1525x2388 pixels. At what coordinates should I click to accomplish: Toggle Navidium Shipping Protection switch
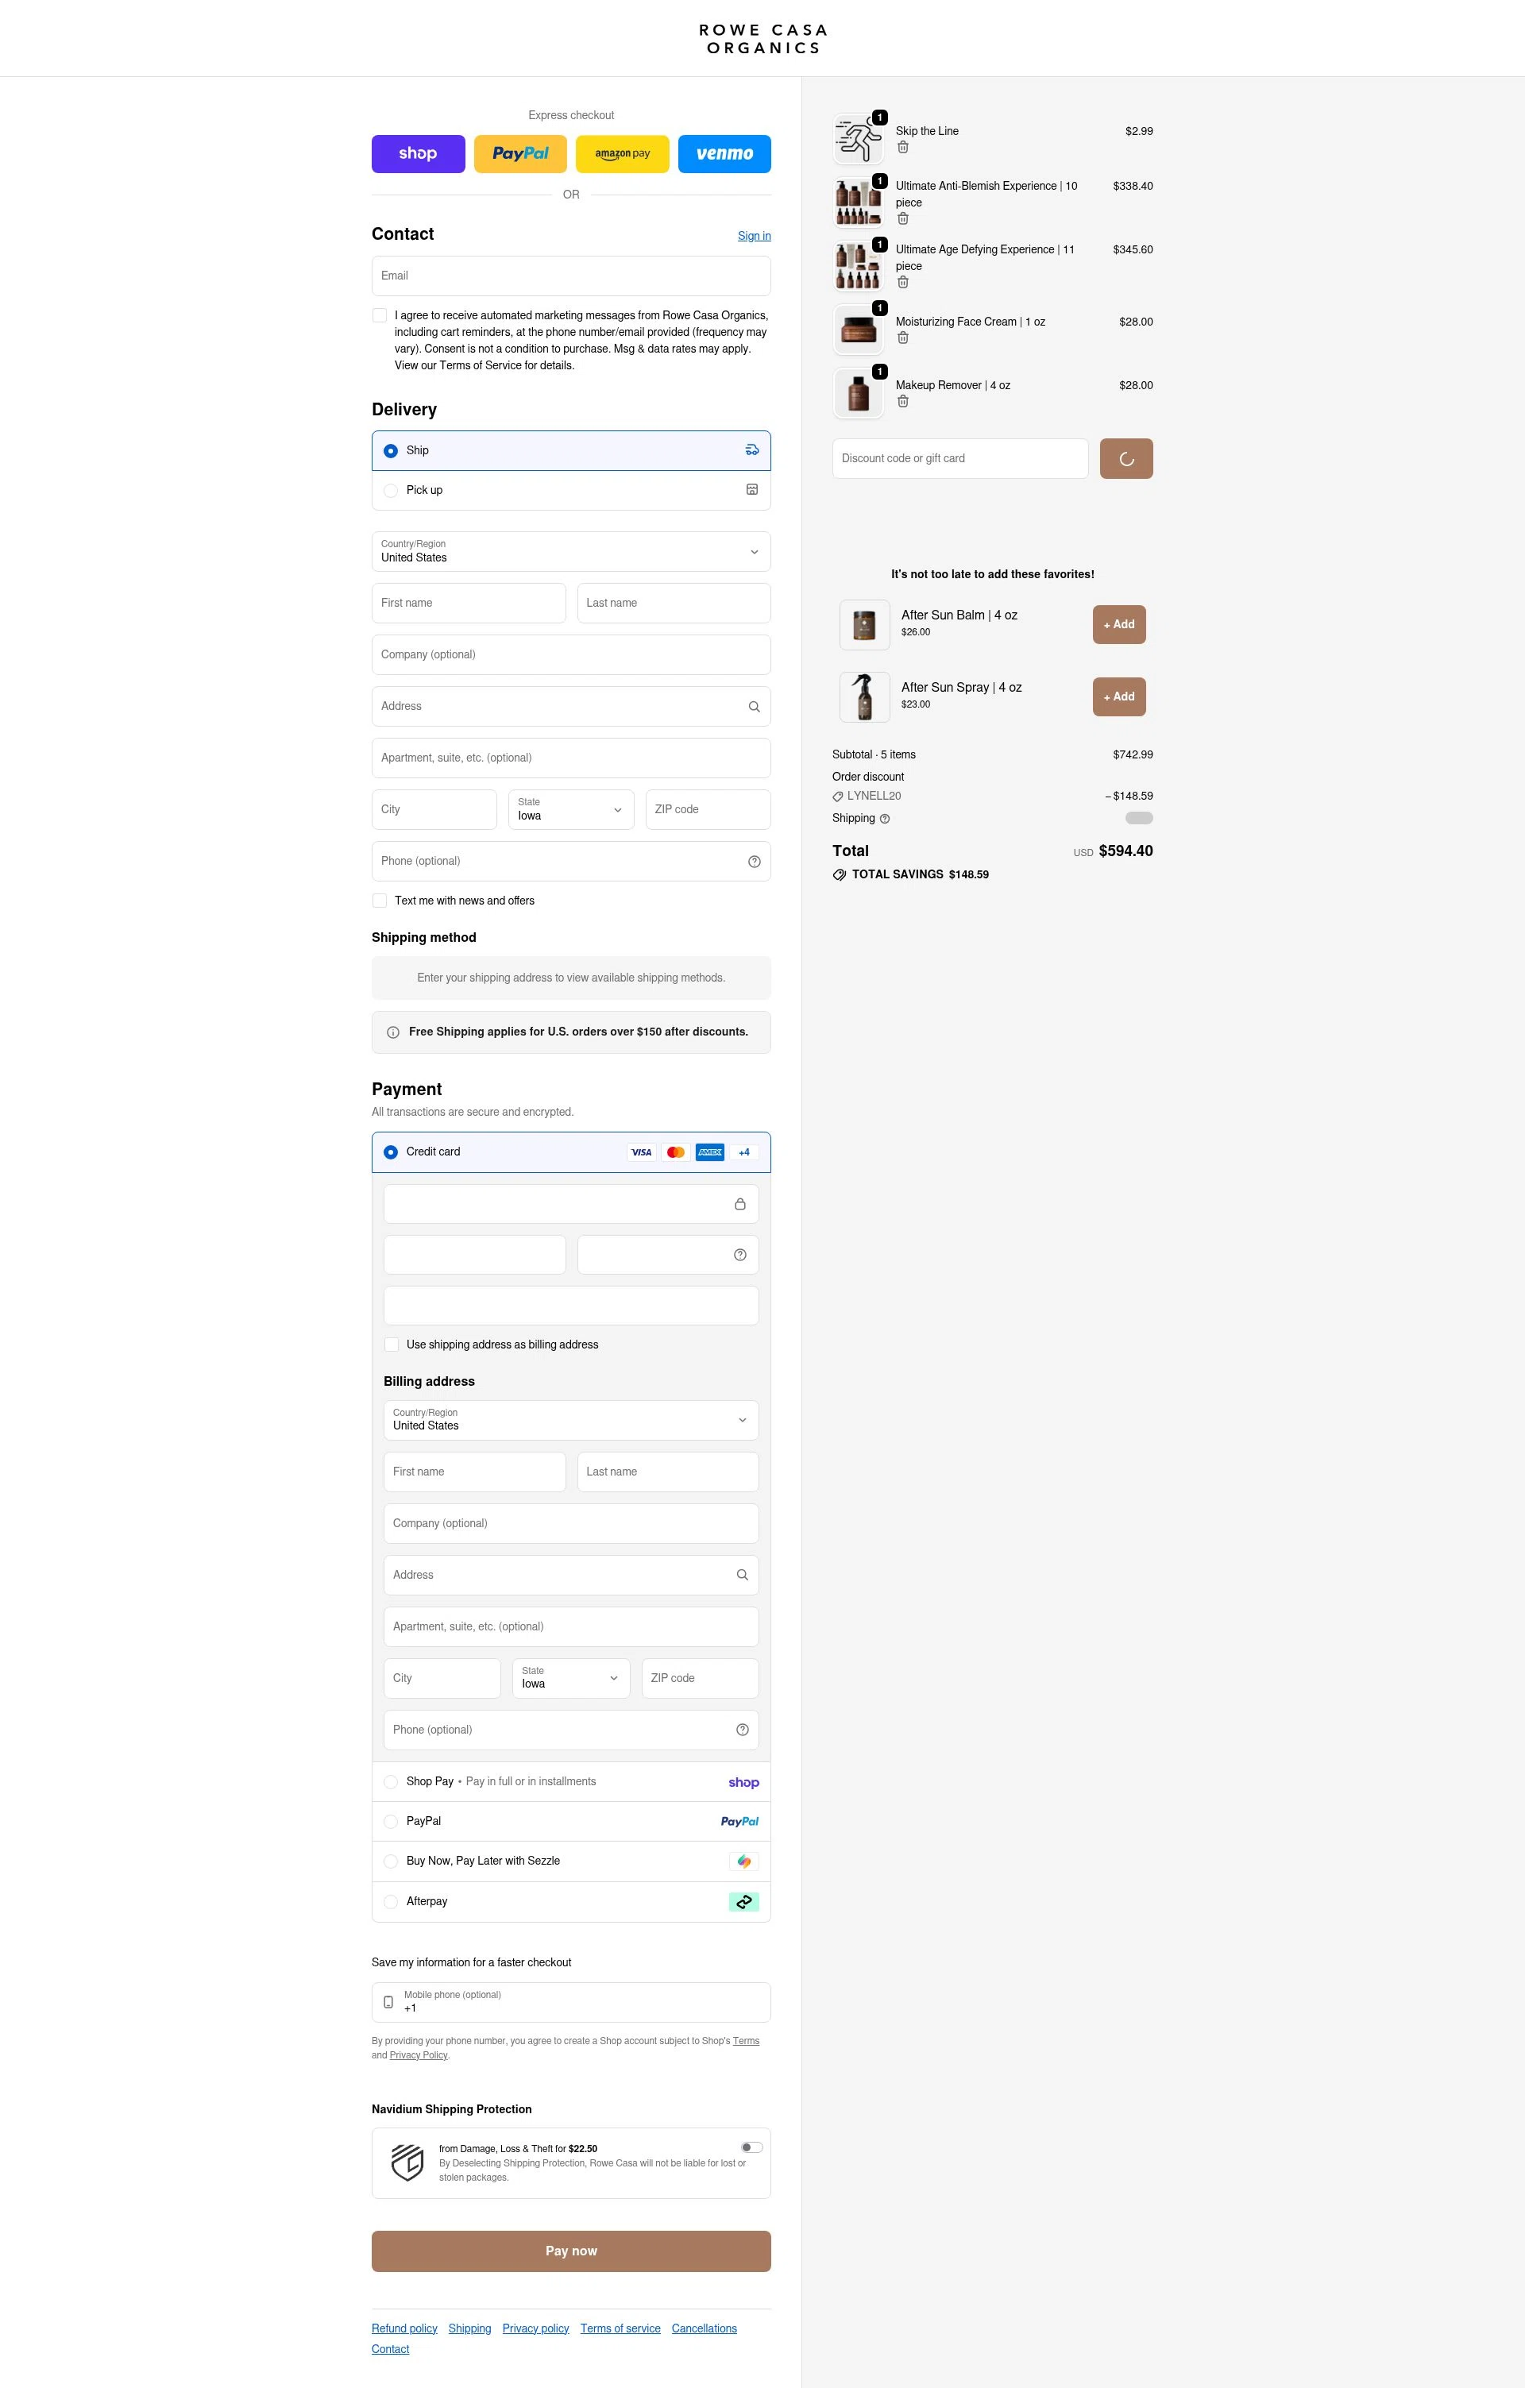751,2148
